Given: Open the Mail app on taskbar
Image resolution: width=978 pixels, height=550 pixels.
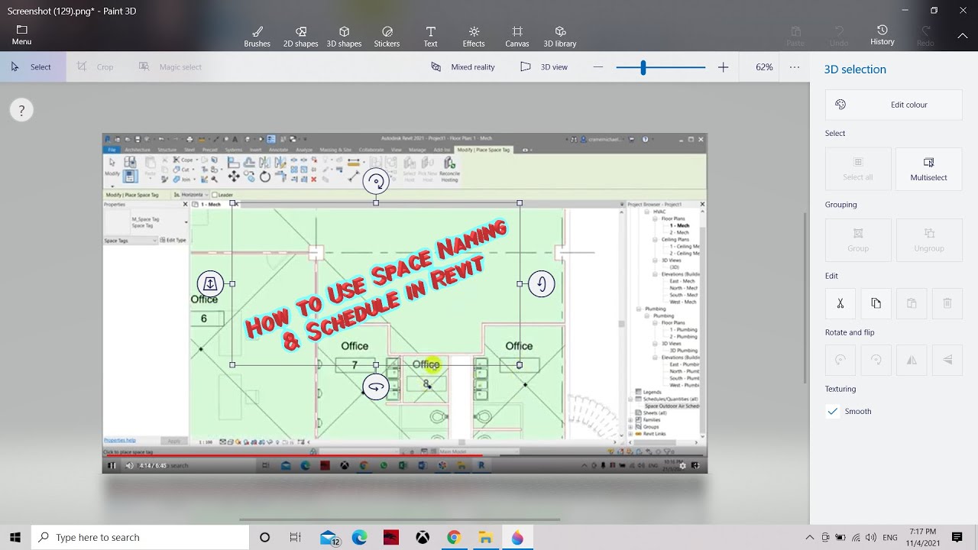Looking at the screenshot, I should tap(329, 538).
